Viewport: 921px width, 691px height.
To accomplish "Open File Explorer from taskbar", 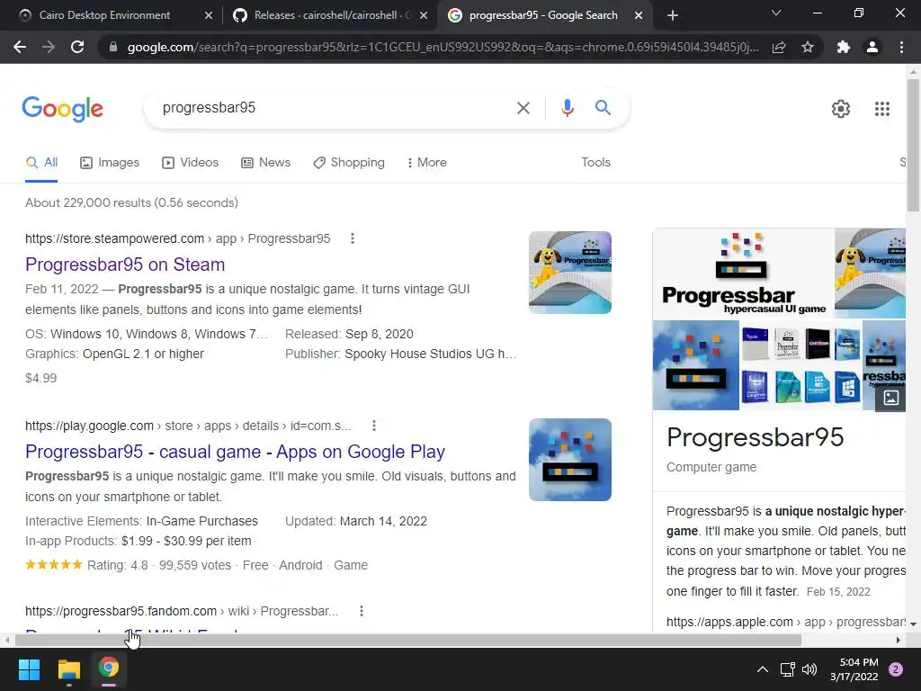I will click(68, 669).
